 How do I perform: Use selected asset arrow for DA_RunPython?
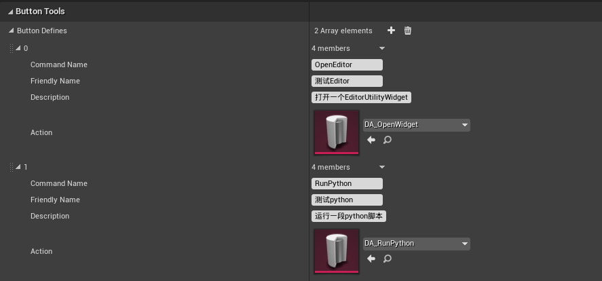pyautogui.click(x=371, y=259)
